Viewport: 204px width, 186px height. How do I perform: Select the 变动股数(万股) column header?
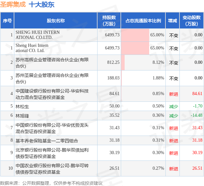pyautogui.click(x=192, y=21)
